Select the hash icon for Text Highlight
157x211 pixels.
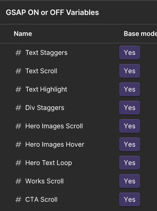(x=18, y=89)
